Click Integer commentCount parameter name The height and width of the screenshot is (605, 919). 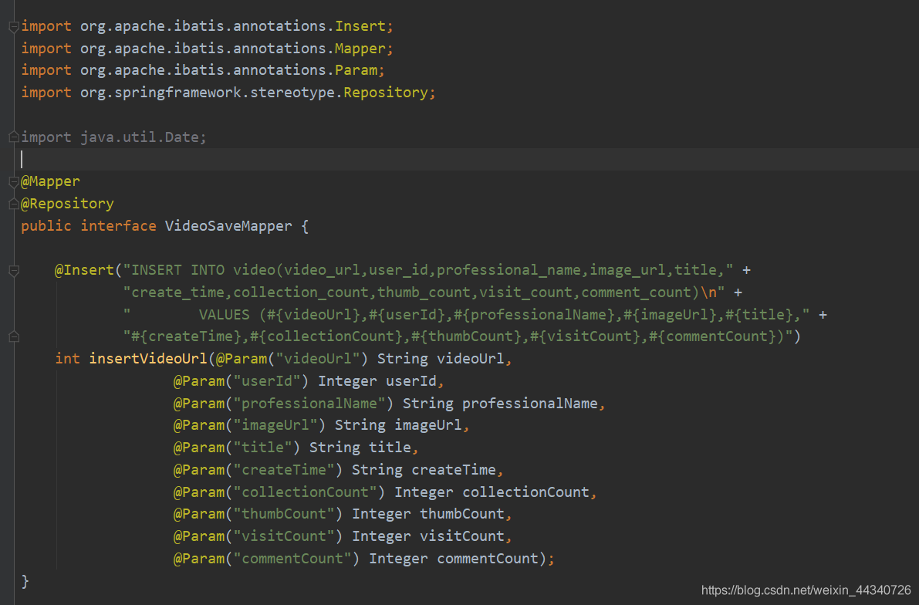coord(487,559)
